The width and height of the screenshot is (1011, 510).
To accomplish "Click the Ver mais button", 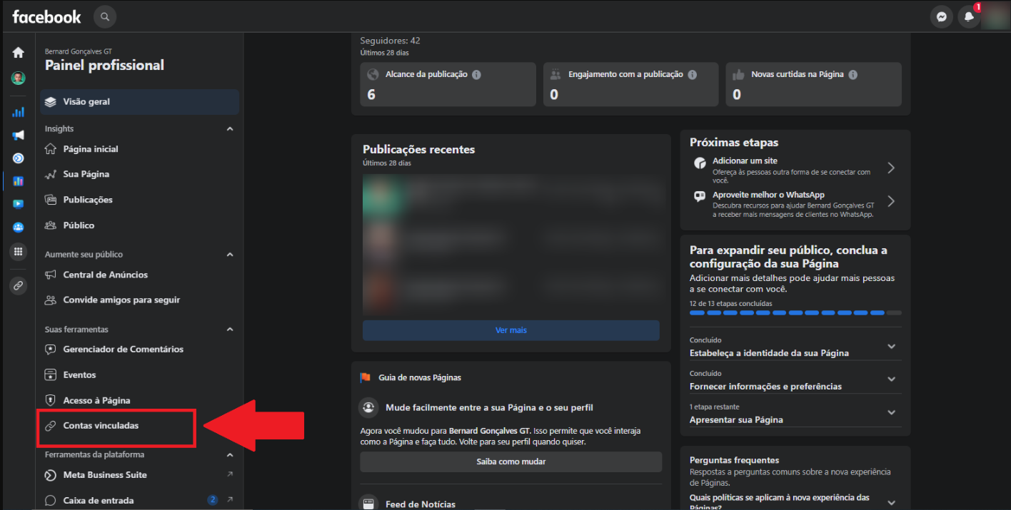I will pos(511,330).
